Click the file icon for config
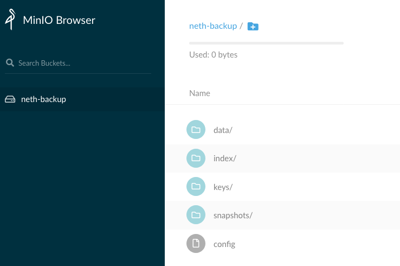The width and height of the screenshot is (400, 266). pyautogui.click(x=196, y=244)
